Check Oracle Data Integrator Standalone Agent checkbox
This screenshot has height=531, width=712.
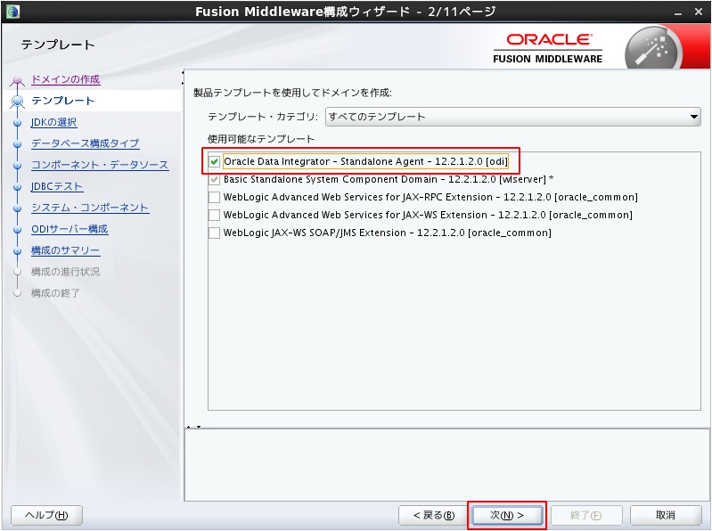(215, 161)
